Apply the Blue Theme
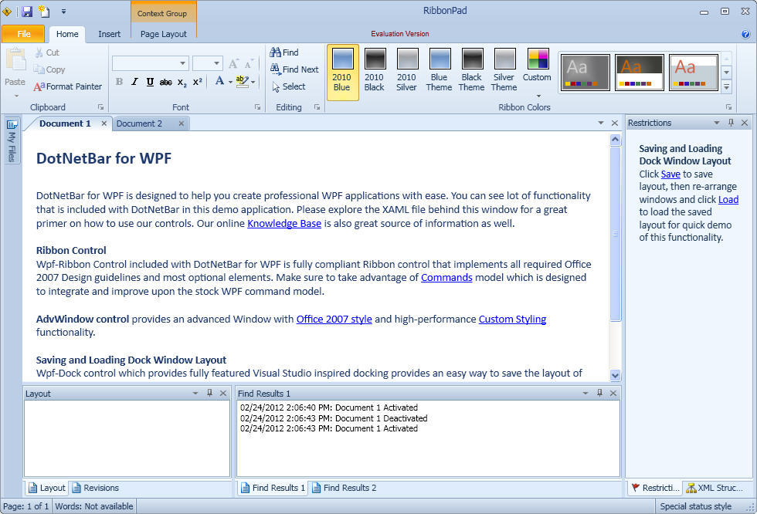The width and height of the screenshot is (757, 514). click(439, 70)
